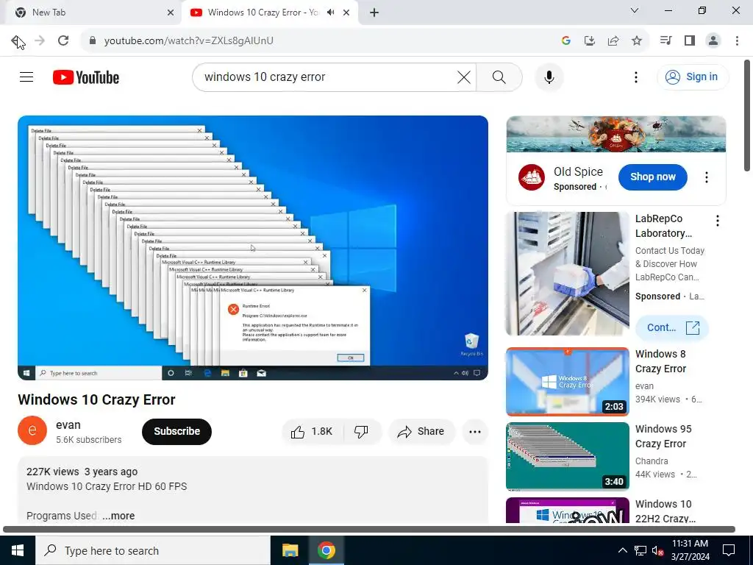Expand the description with ...more

tap(118, 516)
